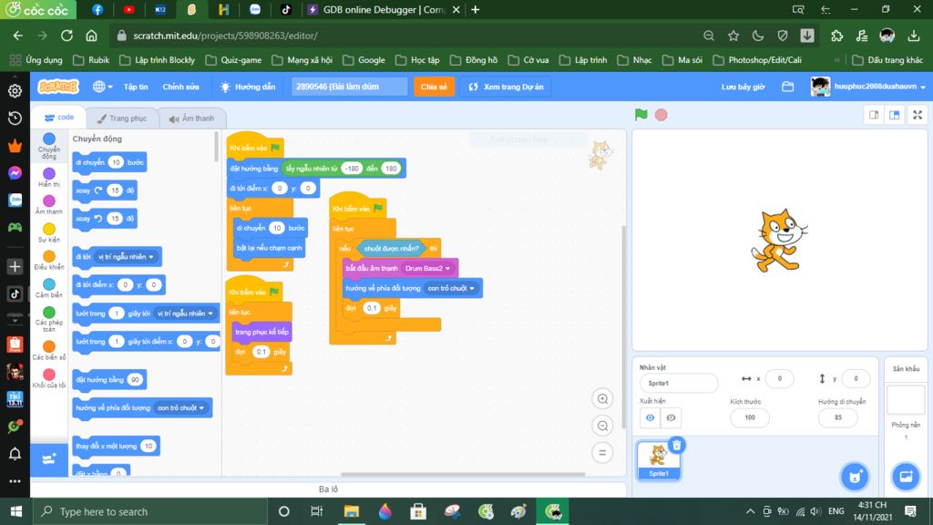Screen dimensions: 933x525
Task: Click Xem trang Dự án button
Action: click(x=506, y=87)
